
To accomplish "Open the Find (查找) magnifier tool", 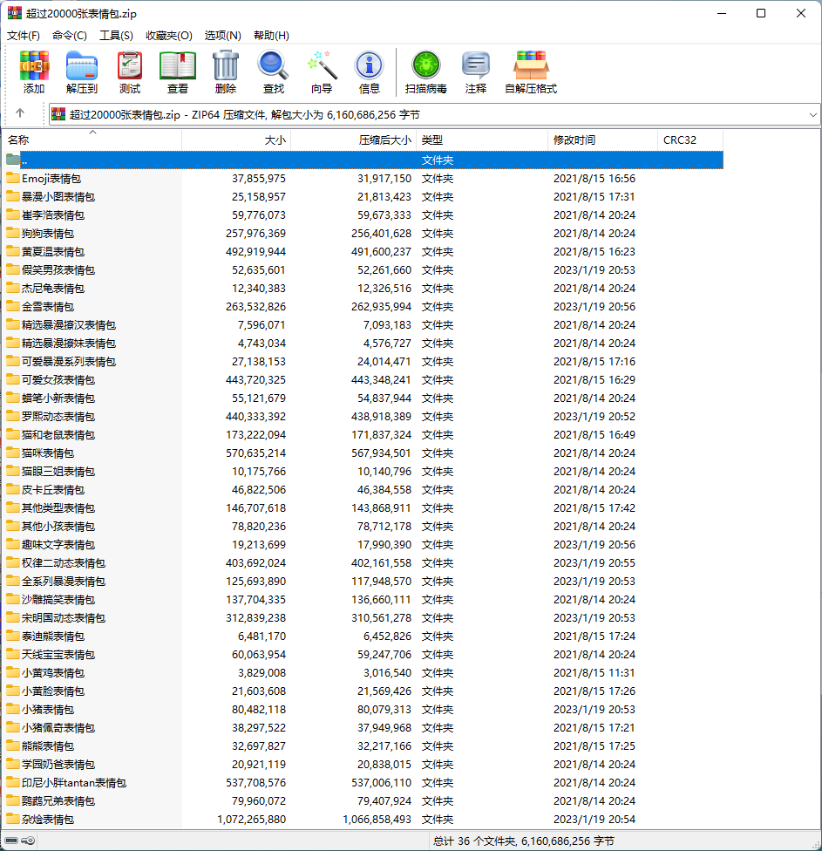I will 274,72.
